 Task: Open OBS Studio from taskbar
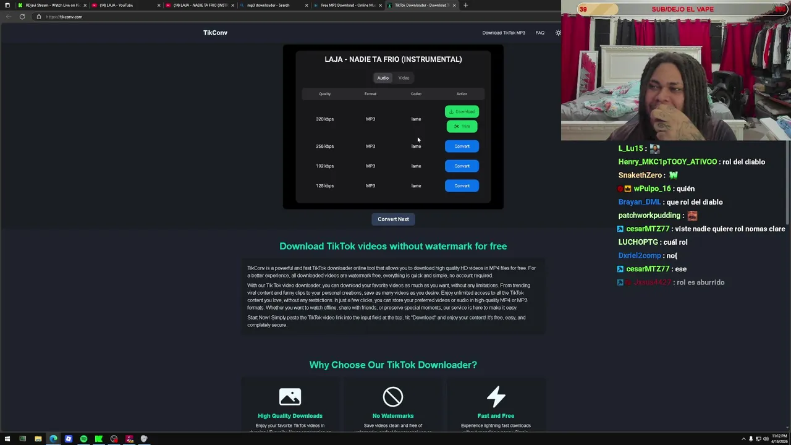point(114,439)
